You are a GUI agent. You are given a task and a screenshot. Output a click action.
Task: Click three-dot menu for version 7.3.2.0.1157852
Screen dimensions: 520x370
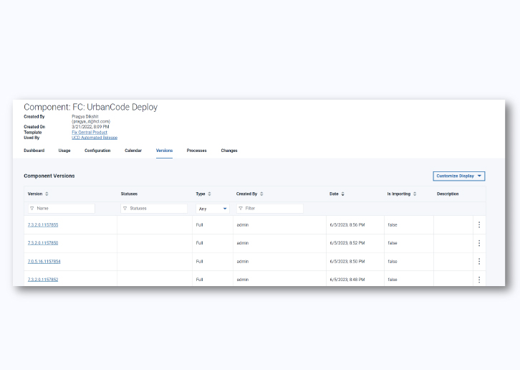point(478,280)
